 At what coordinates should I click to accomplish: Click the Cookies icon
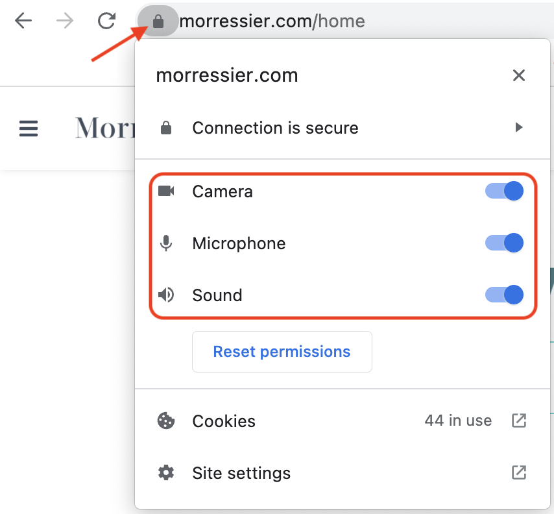[x=165, y=421]
